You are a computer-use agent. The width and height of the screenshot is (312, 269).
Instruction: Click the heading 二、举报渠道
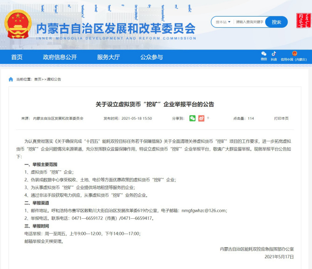tap(37, 203)
